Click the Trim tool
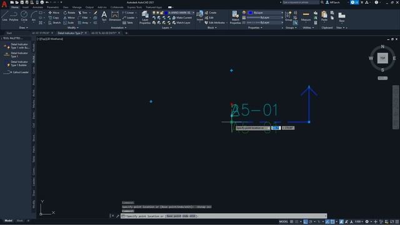The height and width of the screenshot is (225, 400). point(82,12)
